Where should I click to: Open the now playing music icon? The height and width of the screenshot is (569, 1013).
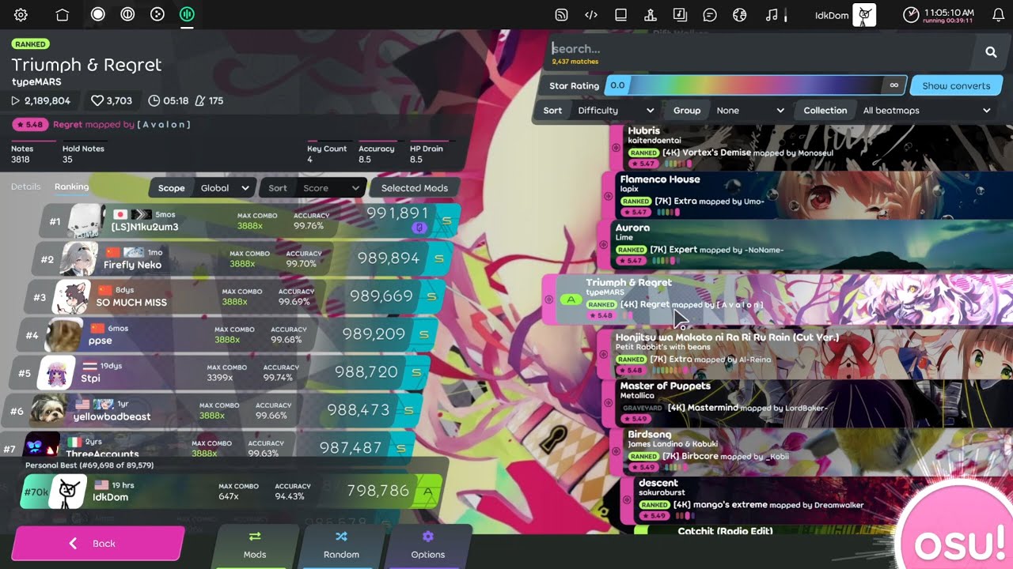tap(773, 14)
